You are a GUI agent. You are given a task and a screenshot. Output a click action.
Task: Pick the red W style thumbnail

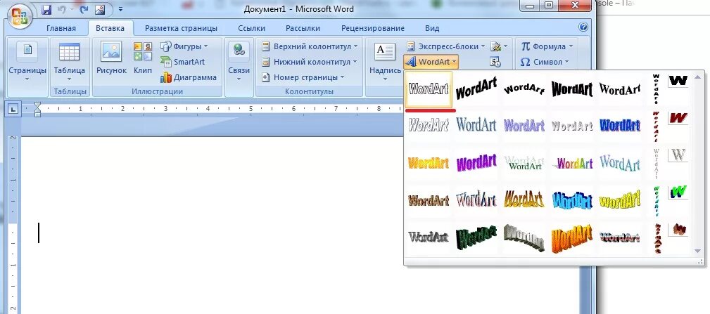point(678,118)
